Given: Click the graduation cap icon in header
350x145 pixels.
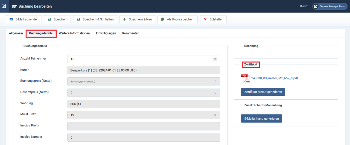Looking at the screenshot, I should [x=14, y=6].
